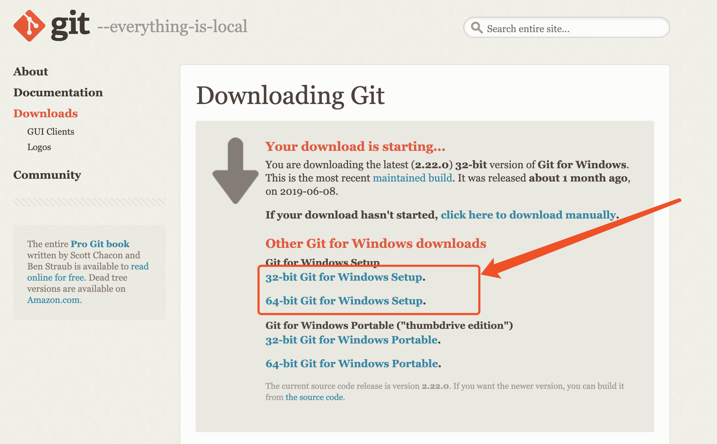Download 32-bit Git for Windows Portable
717x444 pixels.
352,340
